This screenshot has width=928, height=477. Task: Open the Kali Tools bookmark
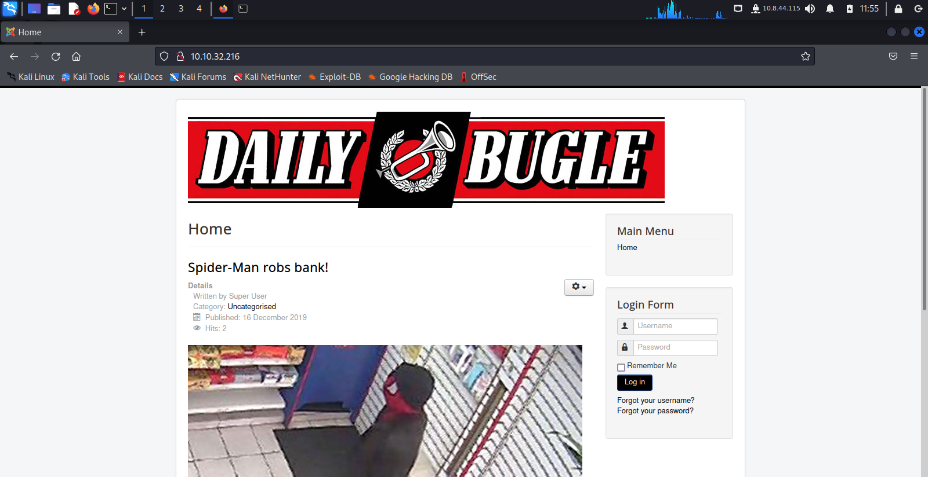coord(85,77)
